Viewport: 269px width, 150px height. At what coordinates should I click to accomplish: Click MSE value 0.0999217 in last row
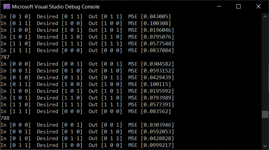(157, 145)
